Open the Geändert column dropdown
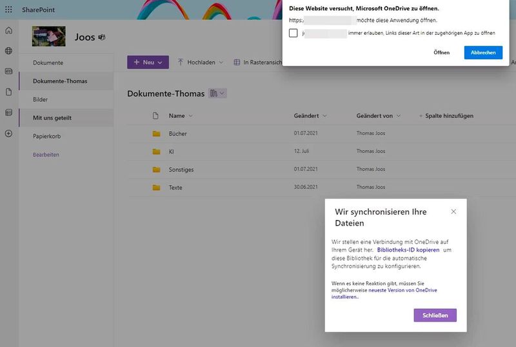The width and height of the screenshot is (516, 347). coord(325,116)
